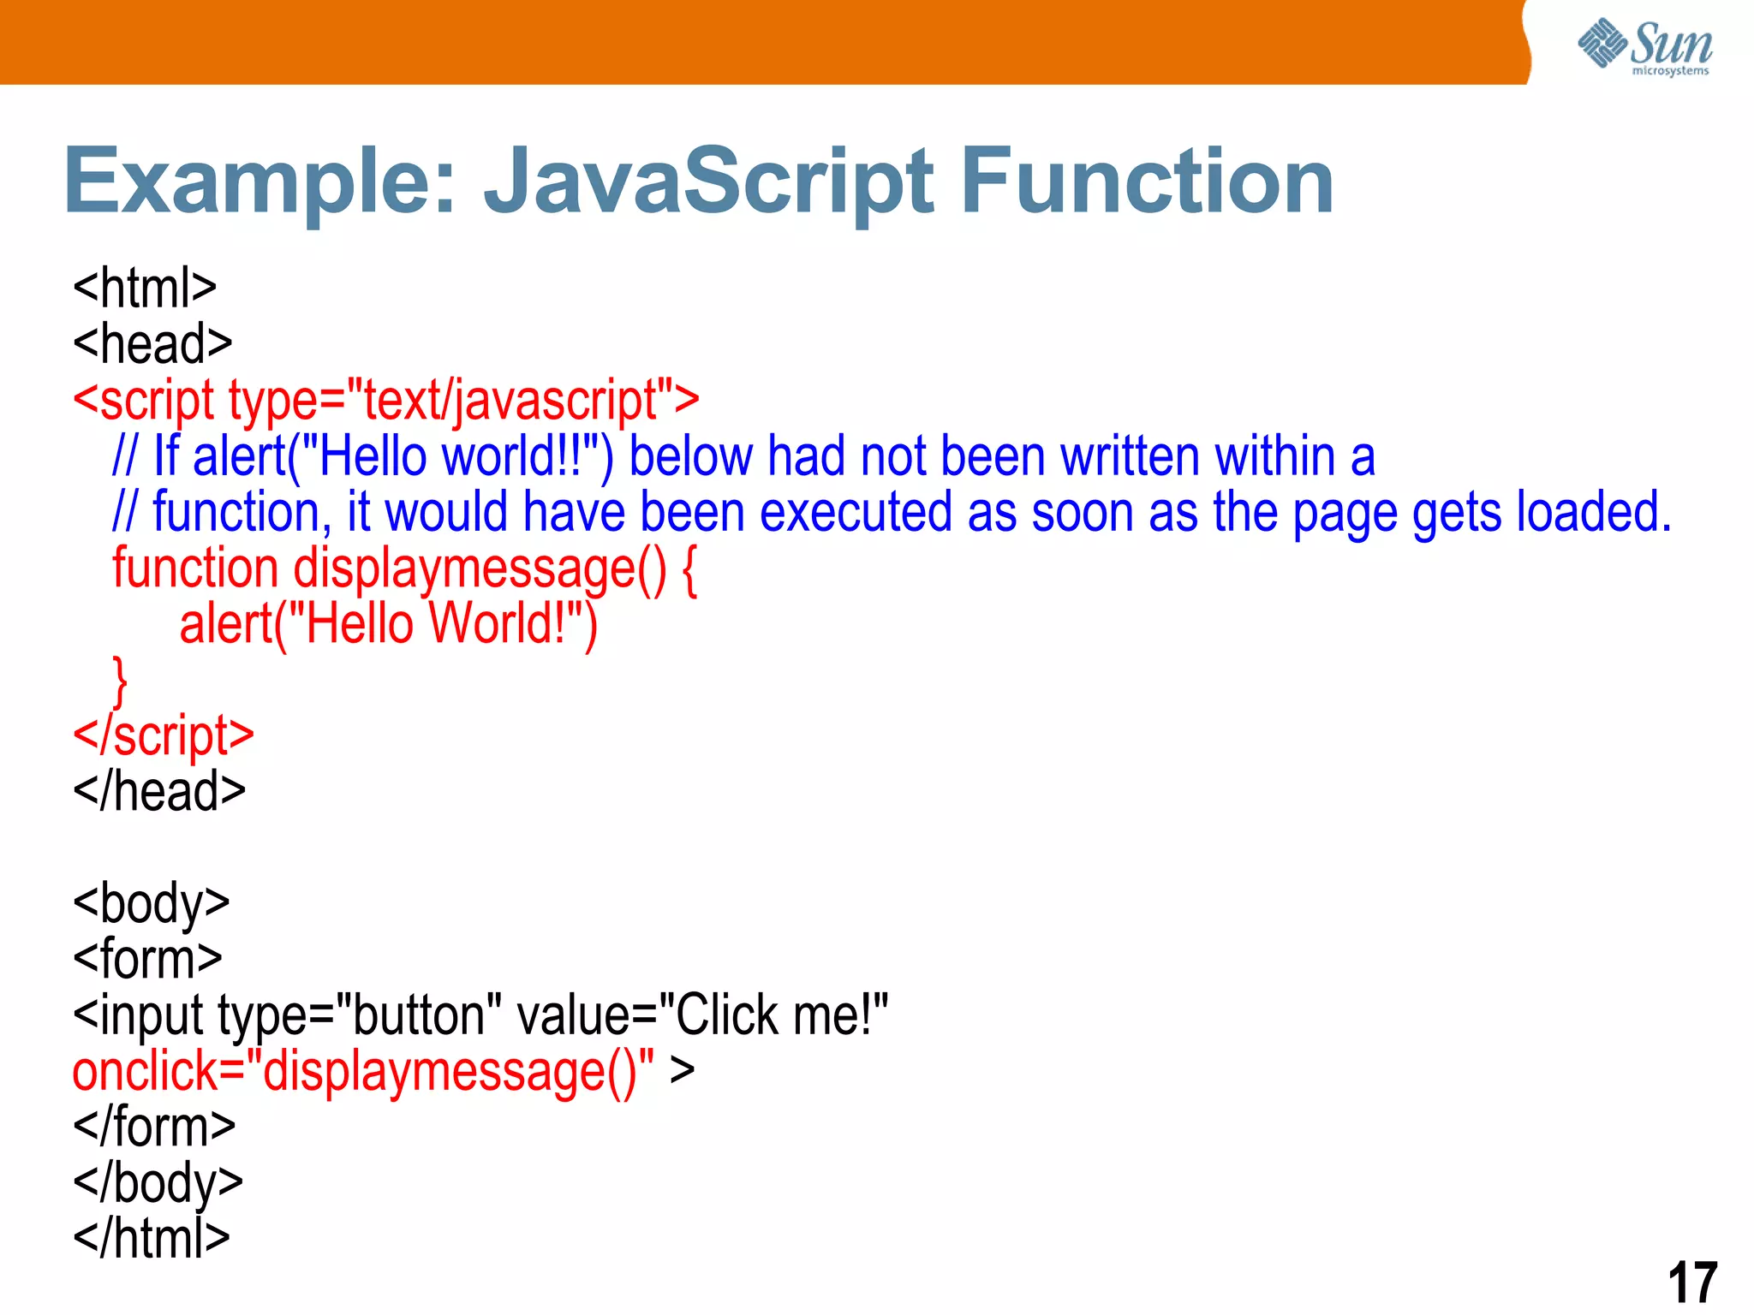Click slide number 17

tap(1692, 1282)
